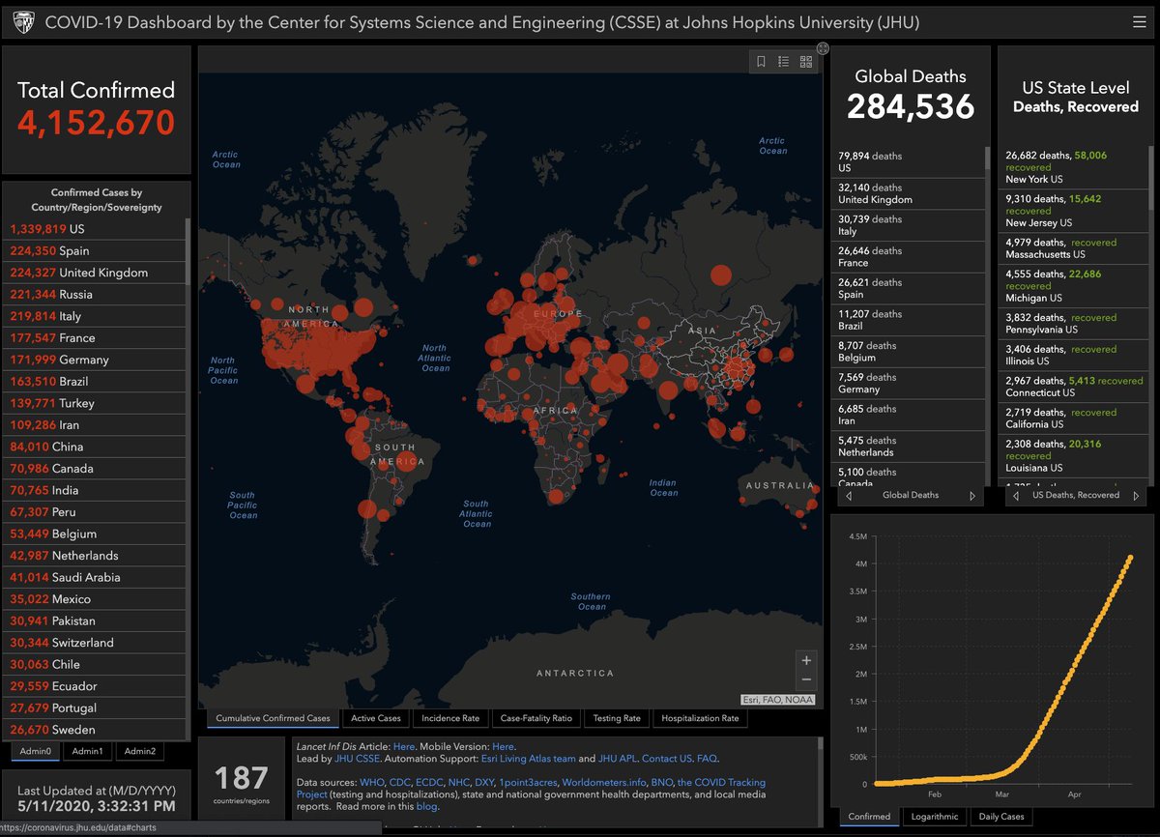The image size is (1160, 837).
Task: Go to next Global Deaths panel page
Action: point(973,496)
